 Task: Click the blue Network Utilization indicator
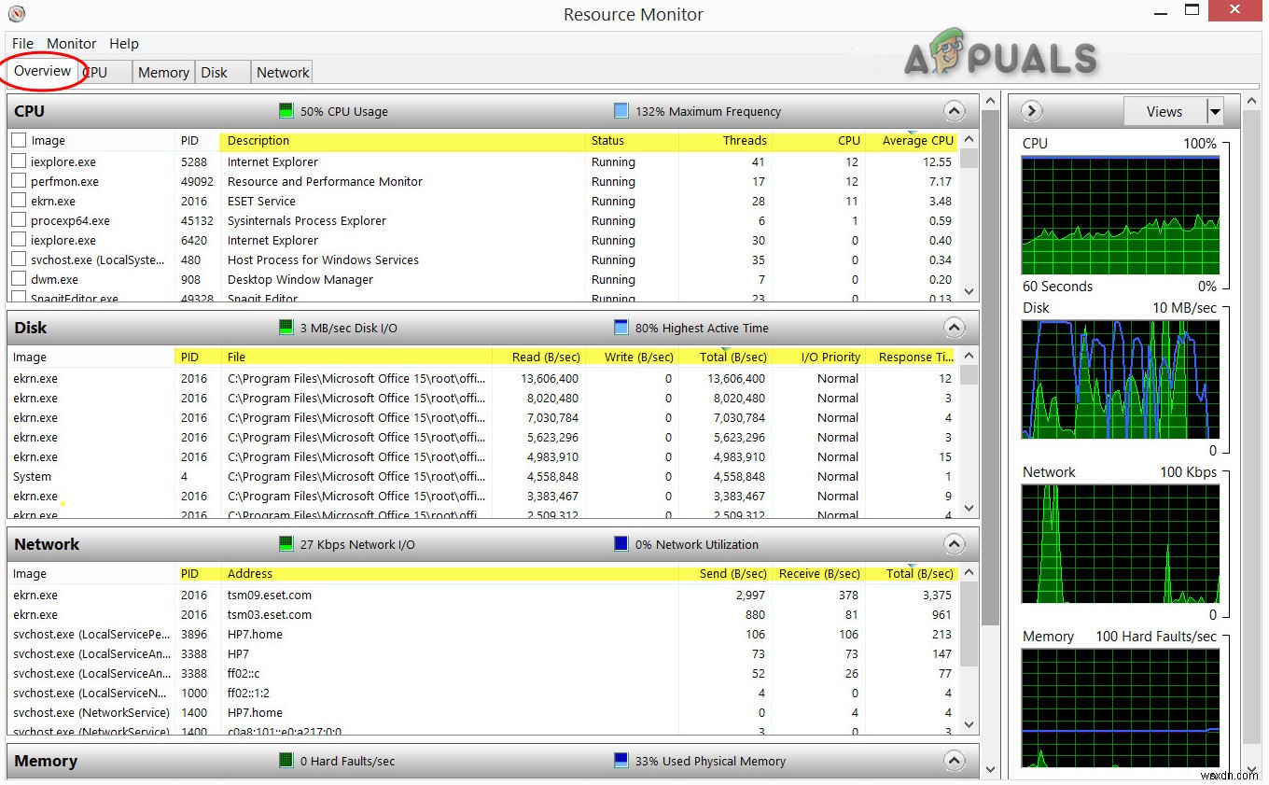[621, 544]
